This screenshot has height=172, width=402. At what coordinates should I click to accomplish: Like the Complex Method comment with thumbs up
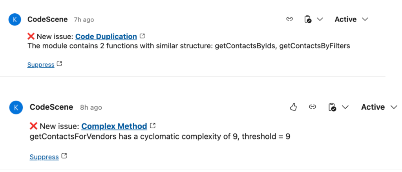293,107
